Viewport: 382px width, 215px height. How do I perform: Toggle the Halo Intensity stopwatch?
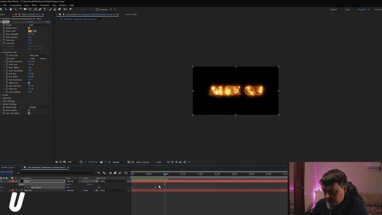(7, 86)
